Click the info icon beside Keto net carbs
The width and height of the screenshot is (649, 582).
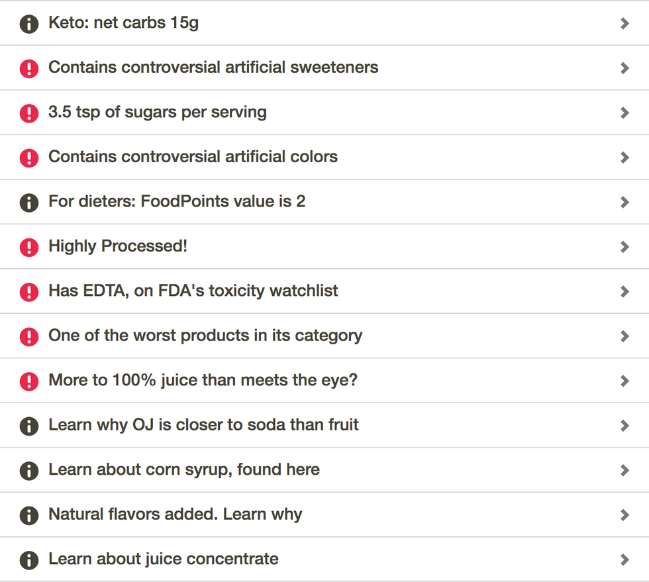(29, 24)
